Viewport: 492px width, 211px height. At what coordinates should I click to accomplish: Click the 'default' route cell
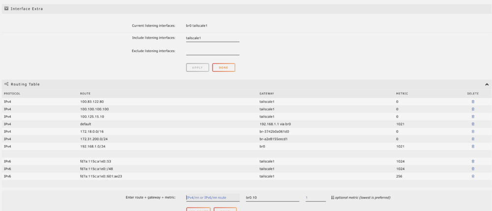pyautogui.click(x=85, y=124)
